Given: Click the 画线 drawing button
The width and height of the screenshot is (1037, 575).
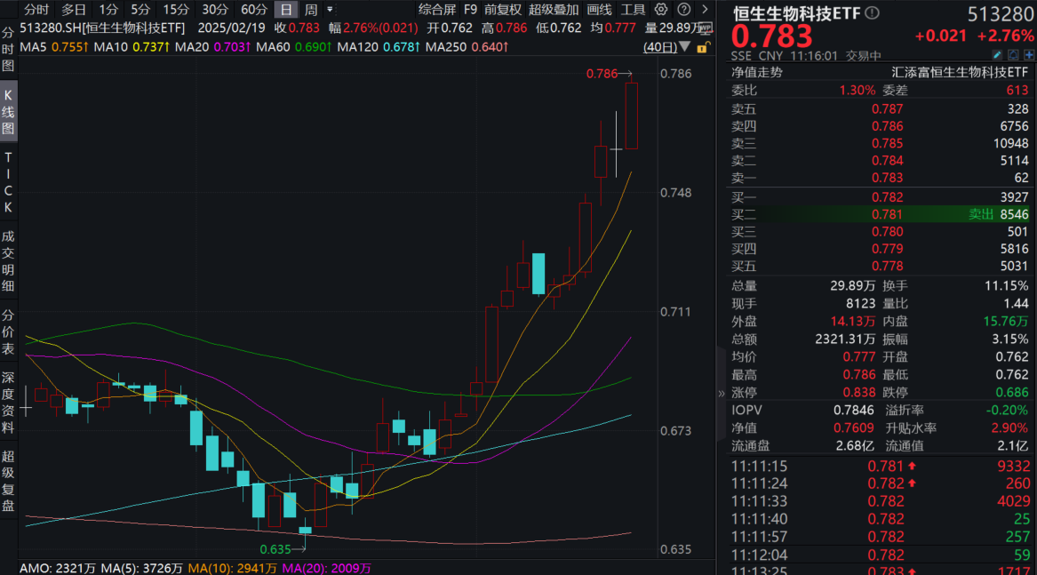Looking at the screenshot, I should click(x=600, y=10).
